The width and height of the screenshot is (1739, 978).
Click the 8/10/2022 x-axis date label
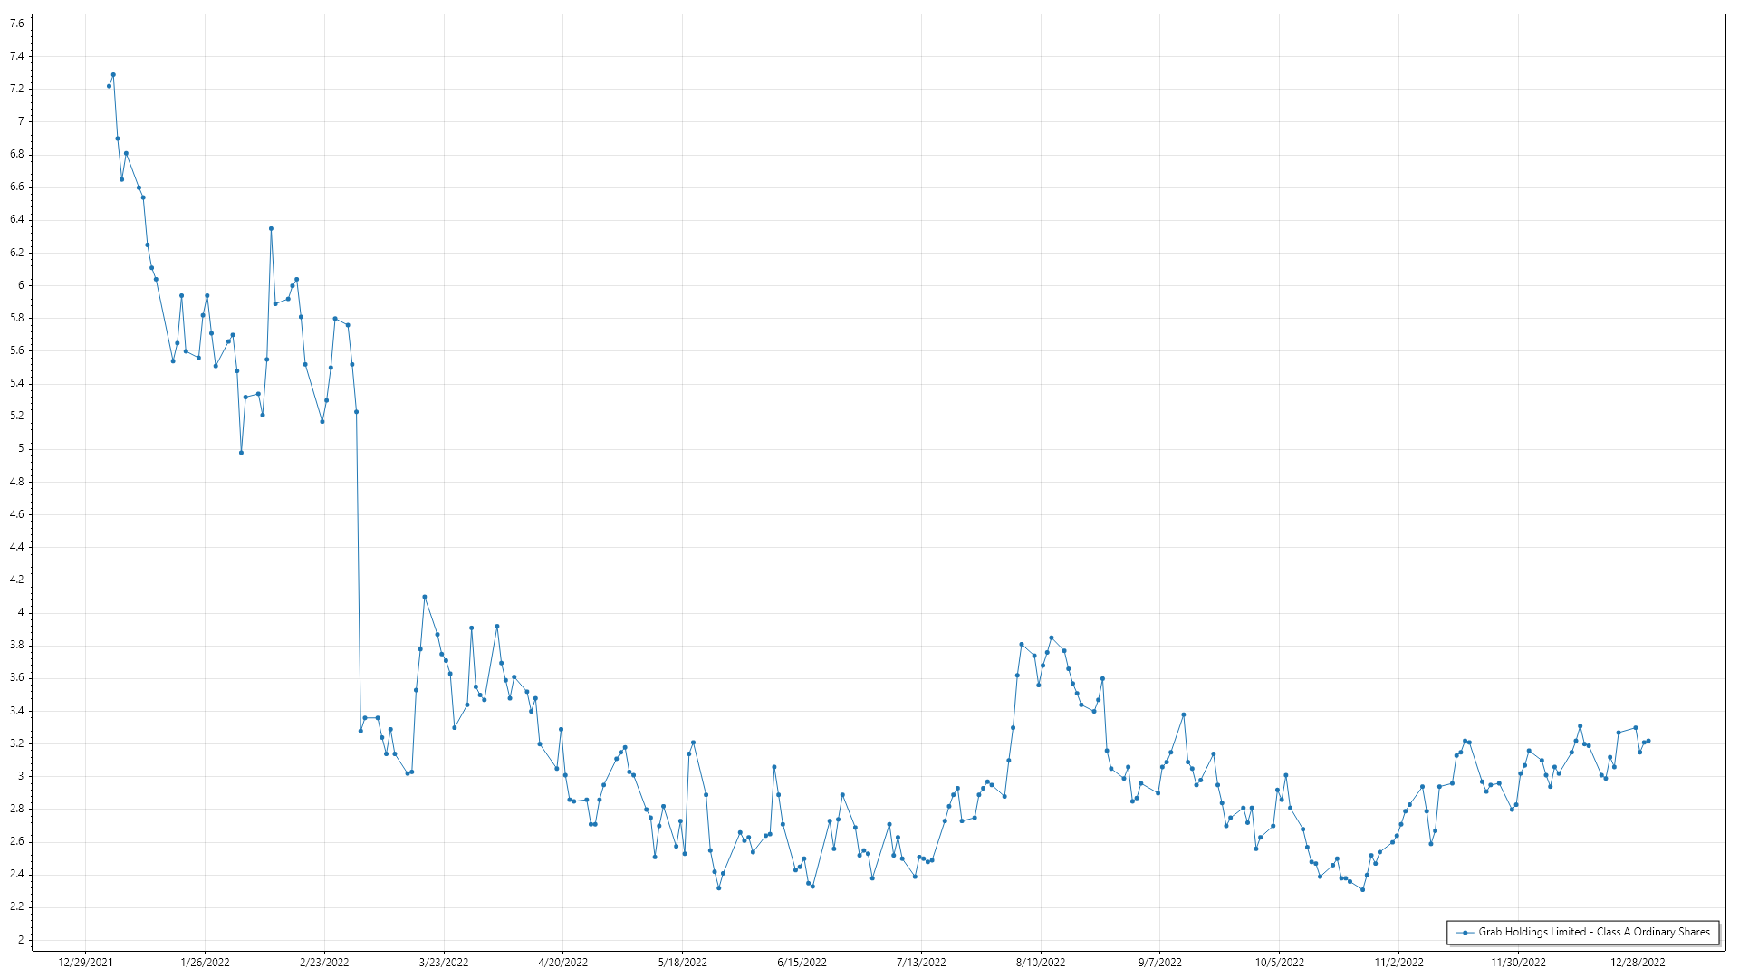1040,963
